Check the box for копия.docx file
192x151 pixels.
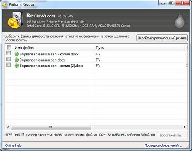(x=9, y=53)
